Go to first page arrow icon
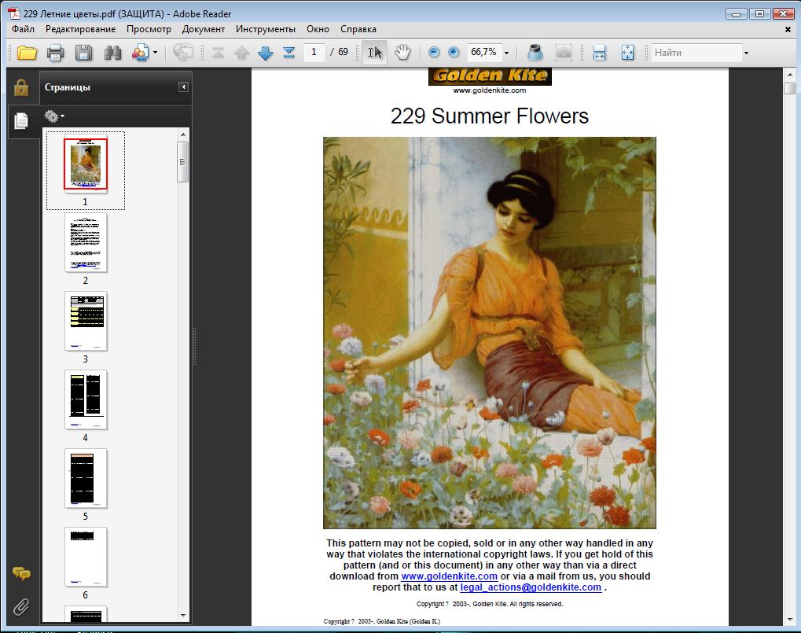The image size is (801, 633). (218, 53)
